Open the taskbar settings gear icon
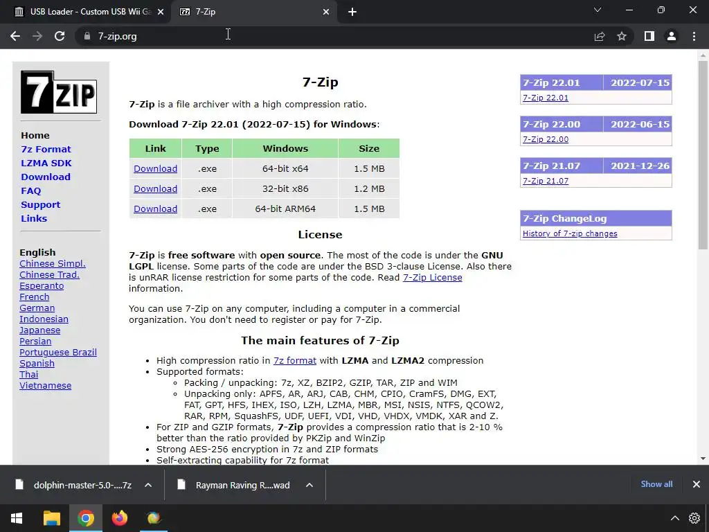 694,518
